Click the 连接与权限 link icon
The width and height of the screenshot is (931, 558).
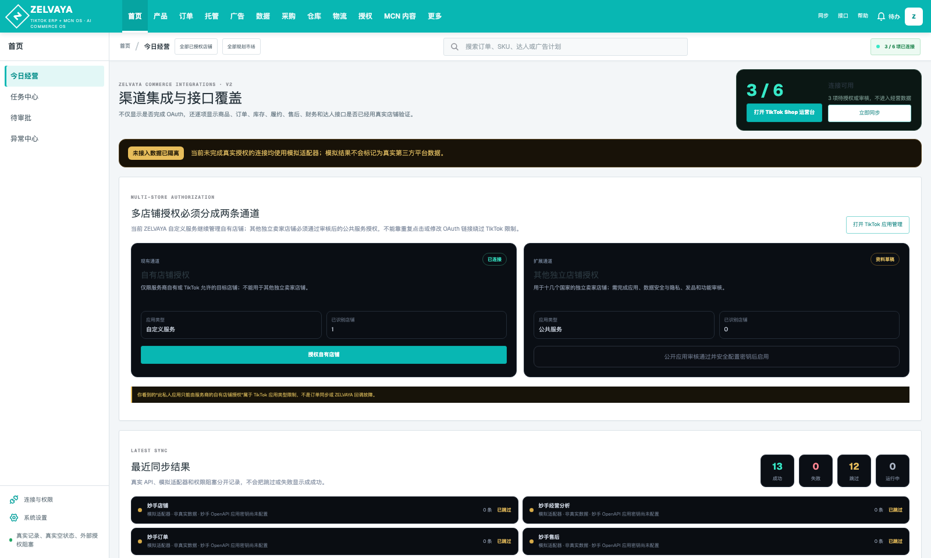click(x=14, y=500)
